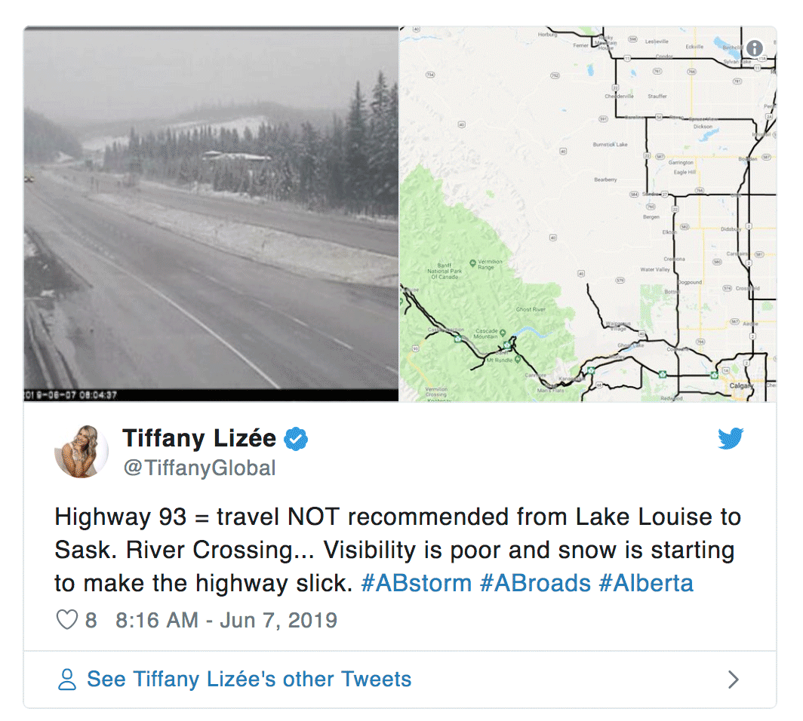This screenshot has height=721, width=803.
Task: Click the right chevron arrow at bottom
Action: (734, 680)
